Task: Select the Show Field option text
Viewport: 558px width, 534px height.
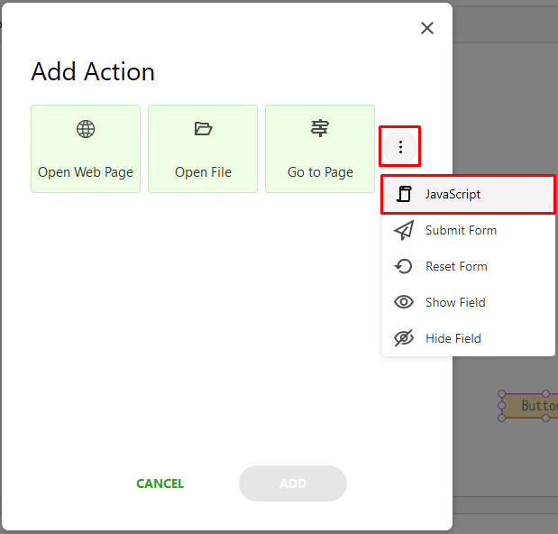Action: pyautogui.click(x=455, y=302)
